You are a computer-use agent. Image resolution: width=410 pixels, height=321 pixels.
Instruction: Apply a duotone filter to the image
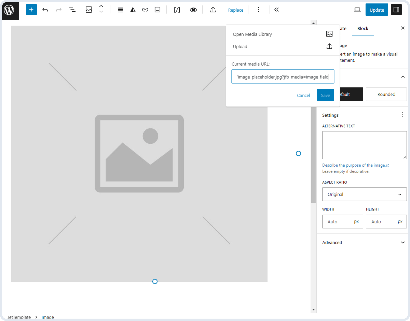(133, 9)
